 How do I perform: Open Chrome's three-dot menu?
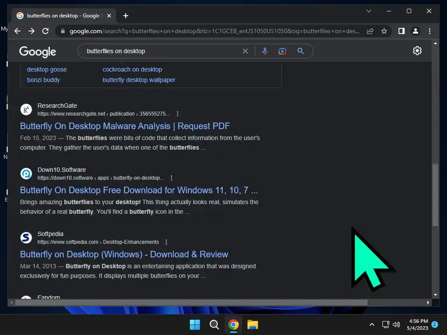tap(430, 31)
